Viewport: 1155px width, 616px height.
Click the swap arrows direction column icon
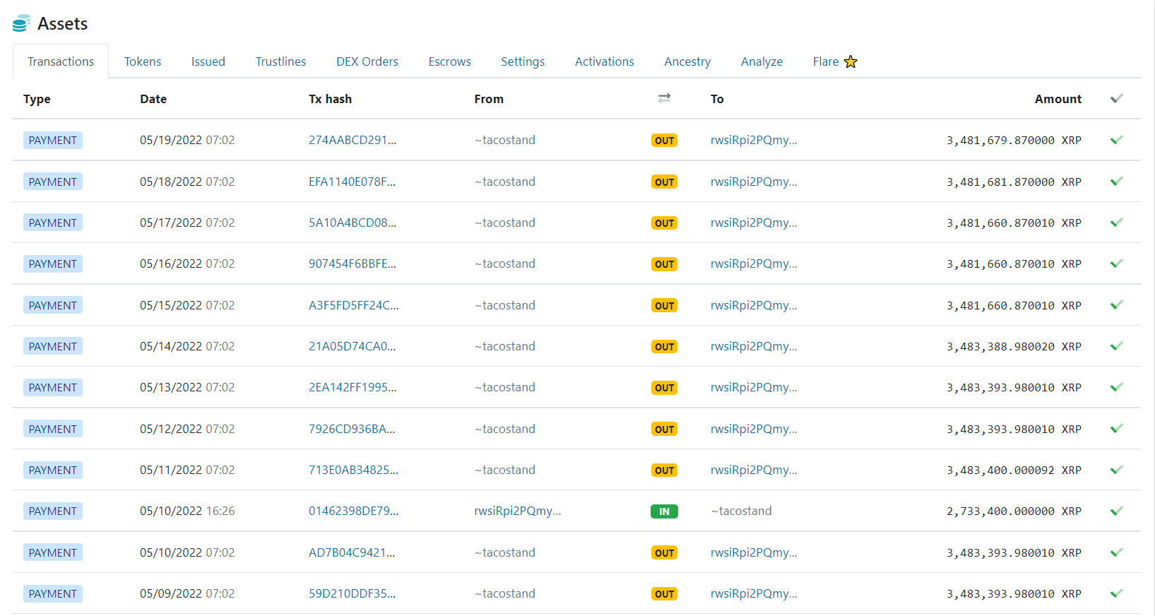click(x=664, y=98)
